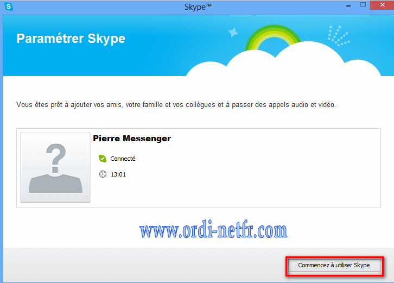Click the Paramétrer Skype heading

pyautogui.click(x=71, y=39)
